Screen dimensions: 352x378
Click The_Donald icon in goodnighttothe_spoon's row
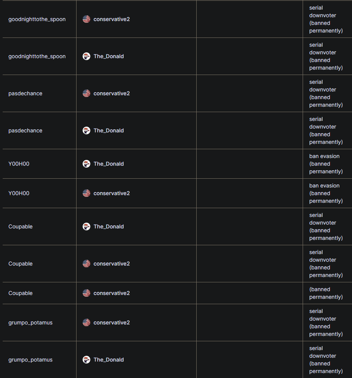coord(86,56)
